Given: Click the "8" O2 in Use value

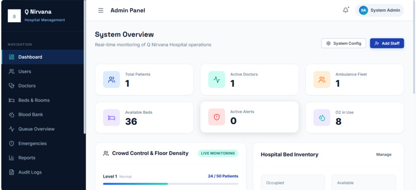Looking at the screenshot, I should (338, 122).
